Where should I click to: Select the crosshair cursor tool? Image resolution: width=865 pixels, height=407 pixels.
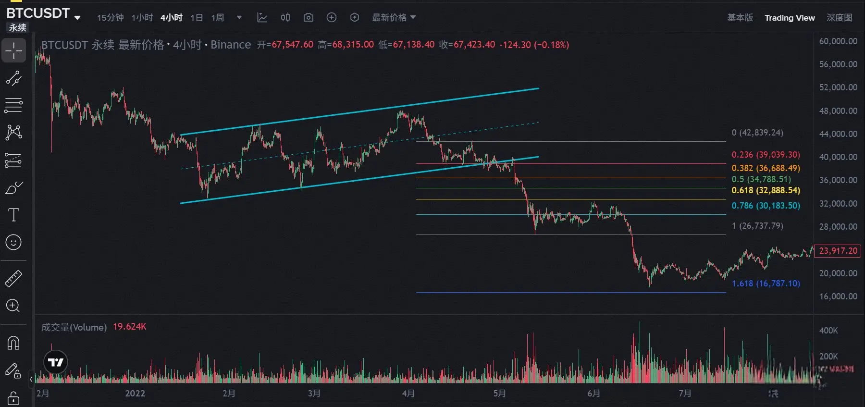point(13,50)
